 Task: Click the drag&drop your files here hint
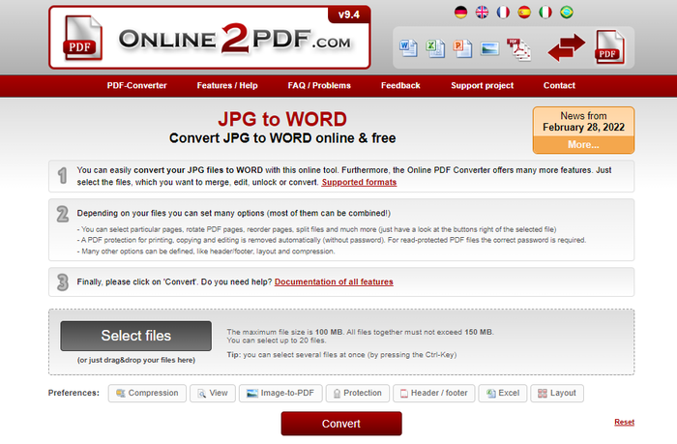click(136, 360)
